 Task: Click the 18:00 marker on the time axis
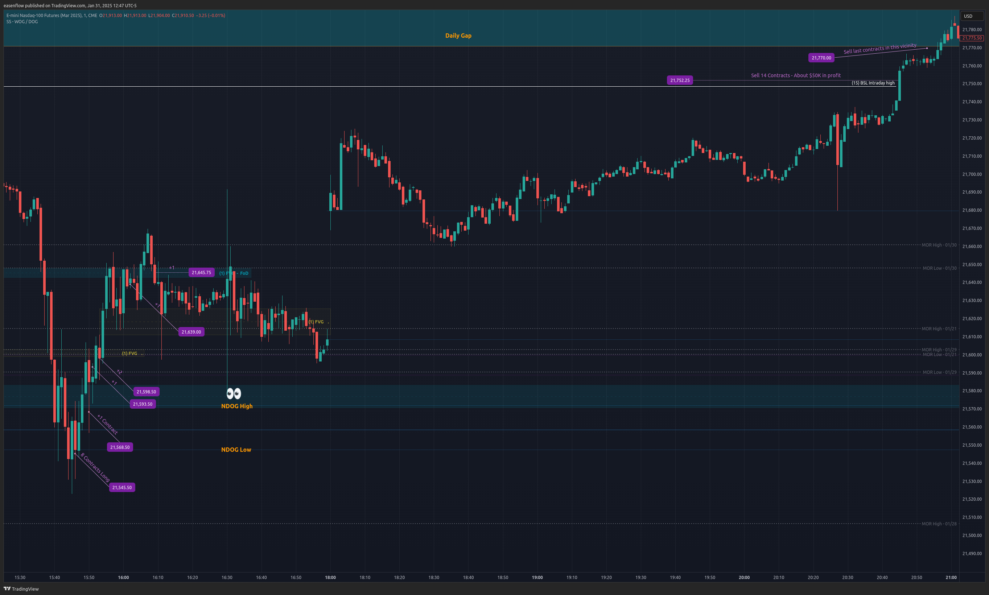[330, 577]
